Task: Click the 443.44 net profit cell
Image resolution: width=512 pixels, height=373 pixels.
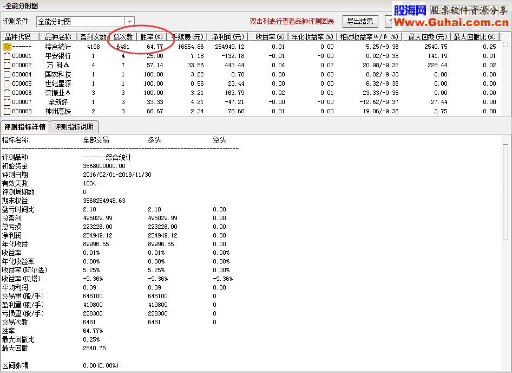Action: tap(234, 65)
